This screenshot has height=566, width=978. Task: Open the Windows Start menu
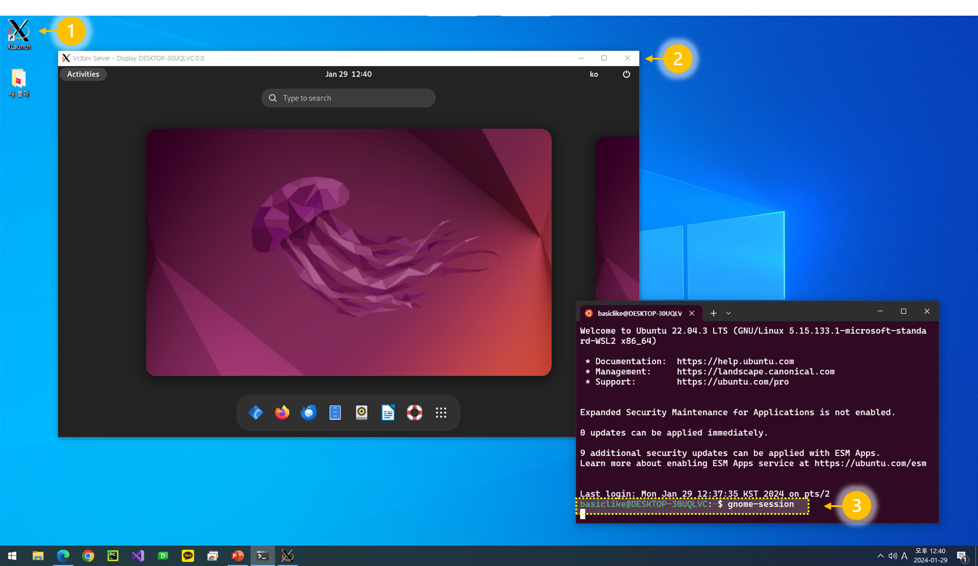12,556
